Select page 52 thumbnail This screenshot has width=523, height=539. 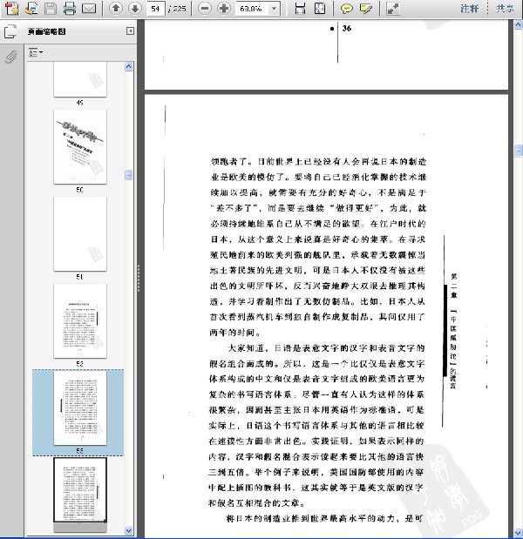tap(80, 320)
